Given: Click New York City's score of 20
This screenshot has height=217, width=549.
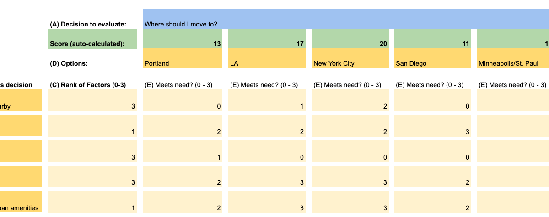Looking at the screenshot, I should [350, 39].
